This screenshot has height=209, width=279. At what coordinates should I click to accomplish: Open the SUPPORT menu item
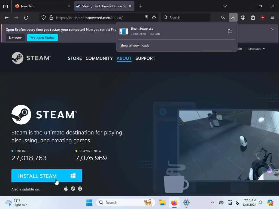pos(145,58)
